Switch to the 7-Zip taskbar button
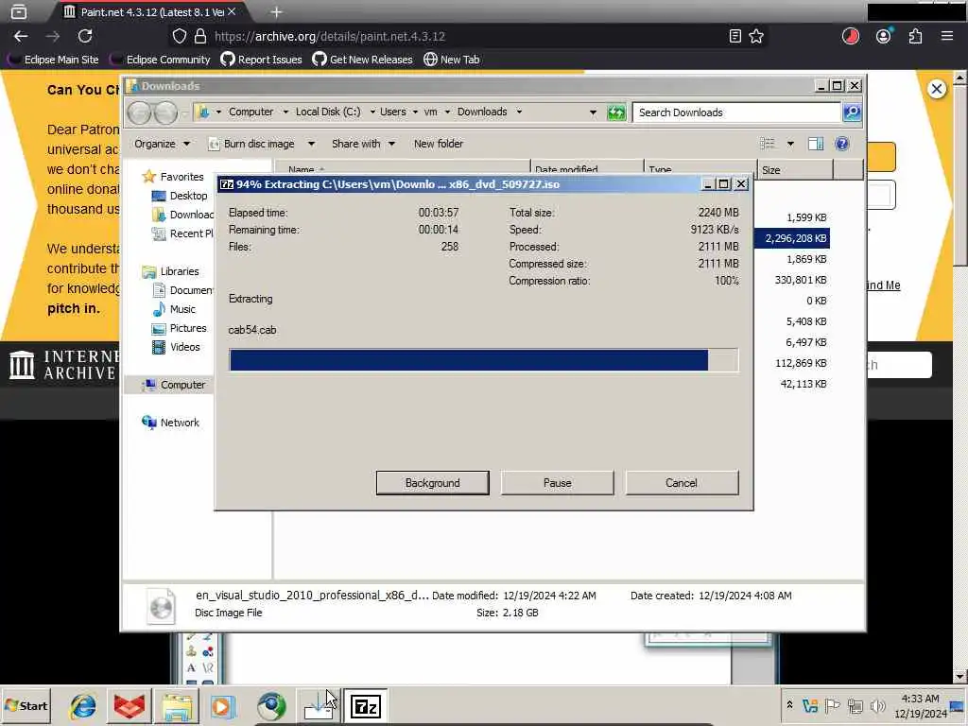The image size is (968, 726). (x=366, y=706)
